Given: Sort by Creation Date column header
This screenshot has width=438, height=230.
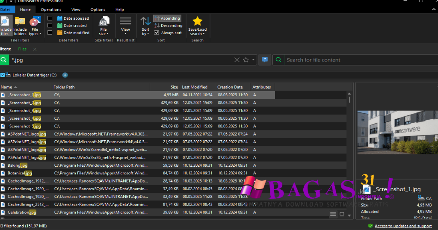Looking at the screenshot, I should tap(232, 87).
